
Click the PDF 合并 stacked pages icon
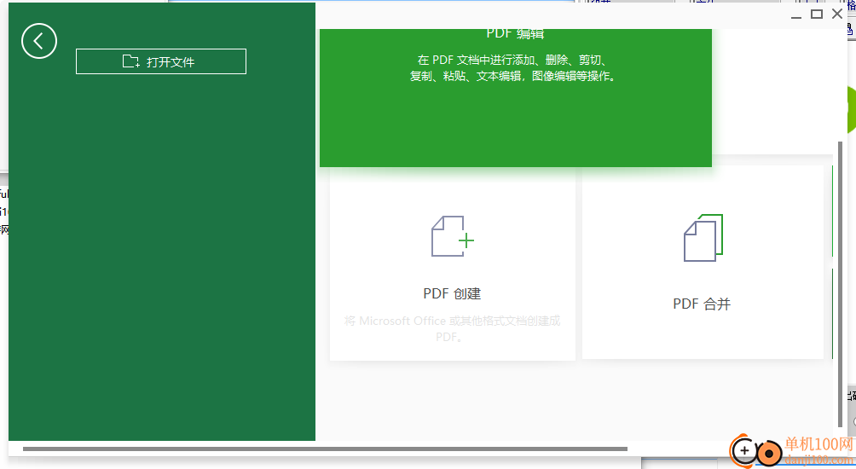[703, 238]
